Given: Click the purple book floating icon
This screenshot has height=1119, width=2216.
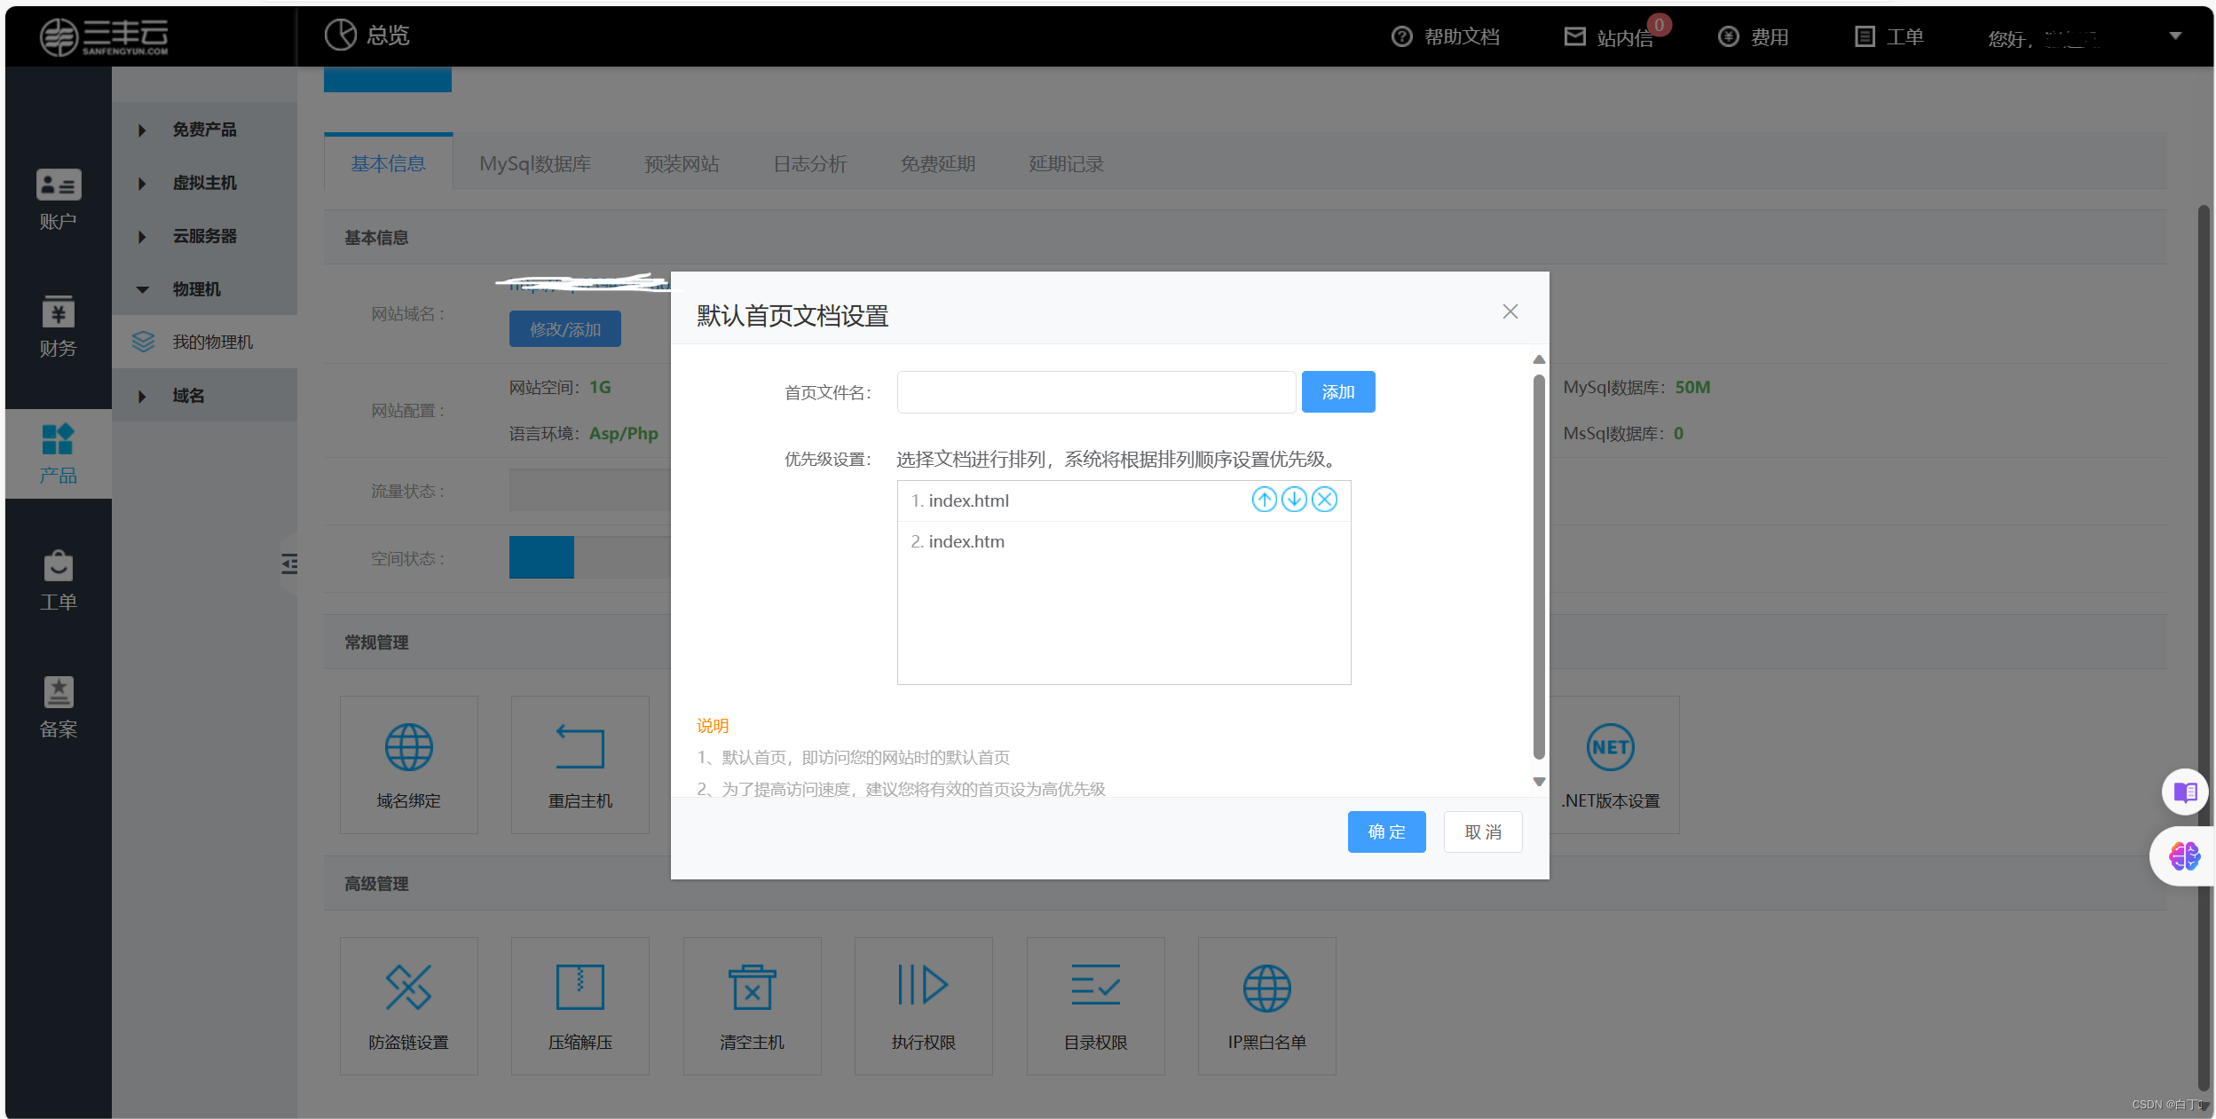Looking at the screenshot, I should click(2185, 792).
